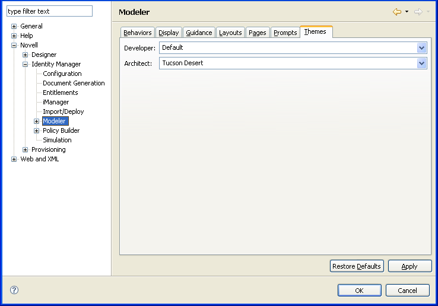Viewport: 438px width, 306px height.
Task: Select Entitlements in the tree
Action: pyautogui.click(x=61, y=93)
